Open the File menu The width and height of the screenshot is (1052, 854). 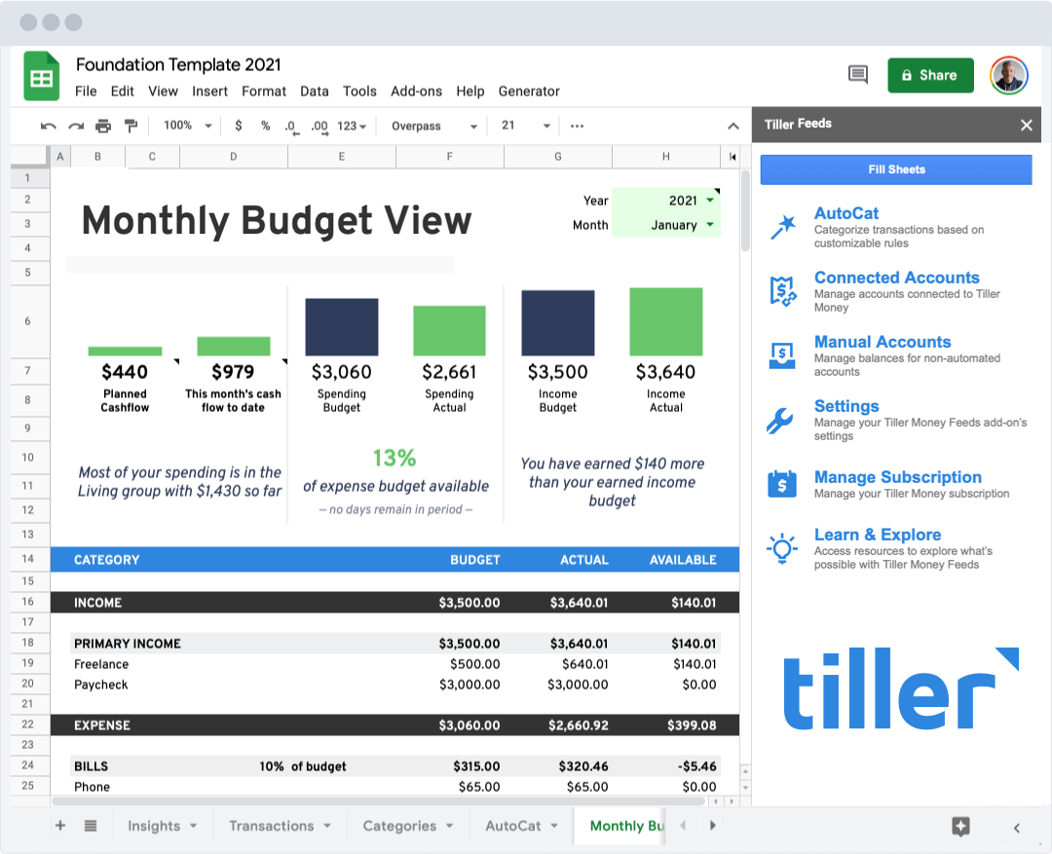[x=85, y=92]
